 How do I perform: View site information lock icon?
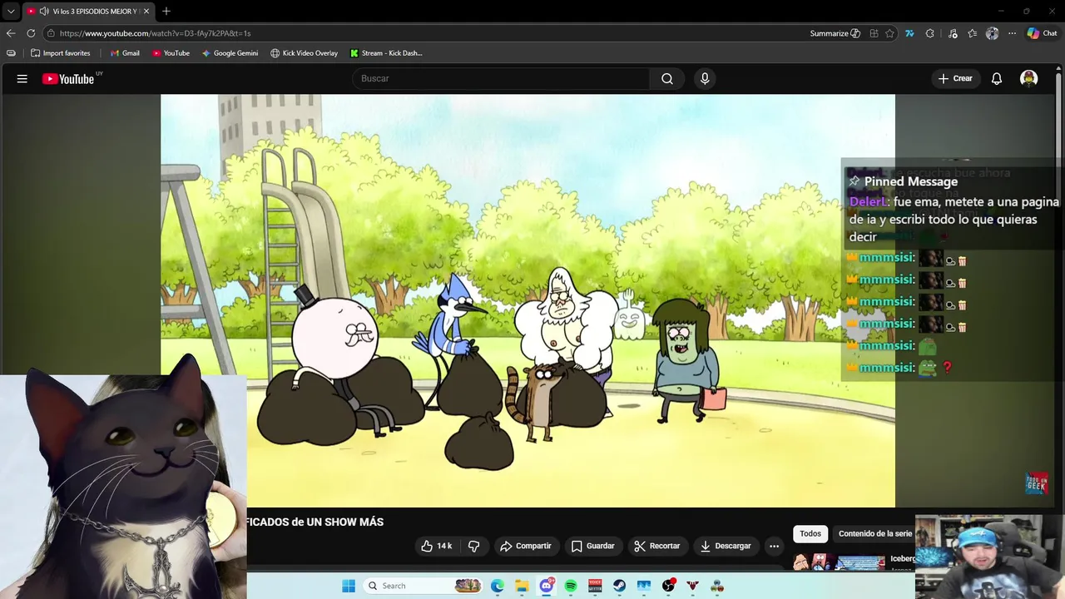(x=51, y=33)
